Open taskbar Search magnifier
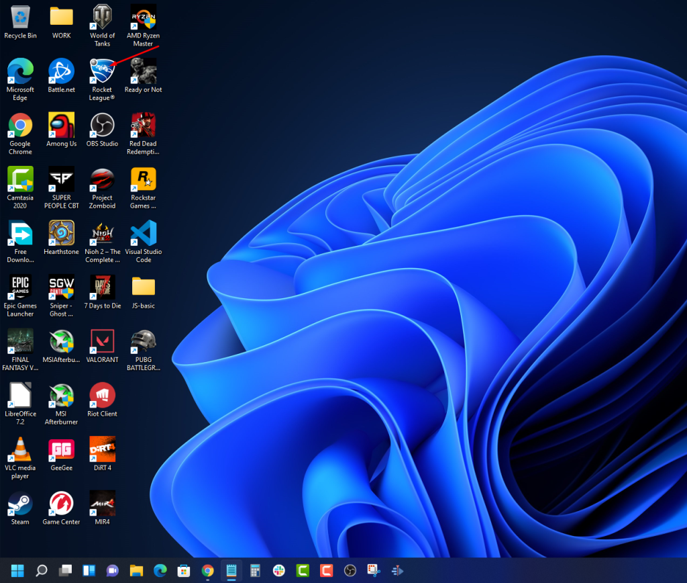 pos(42,571)
